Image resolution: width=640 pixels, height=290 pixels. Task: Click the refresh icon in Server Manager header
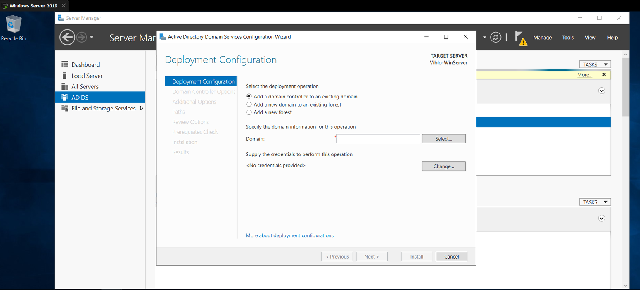(495, 37)
